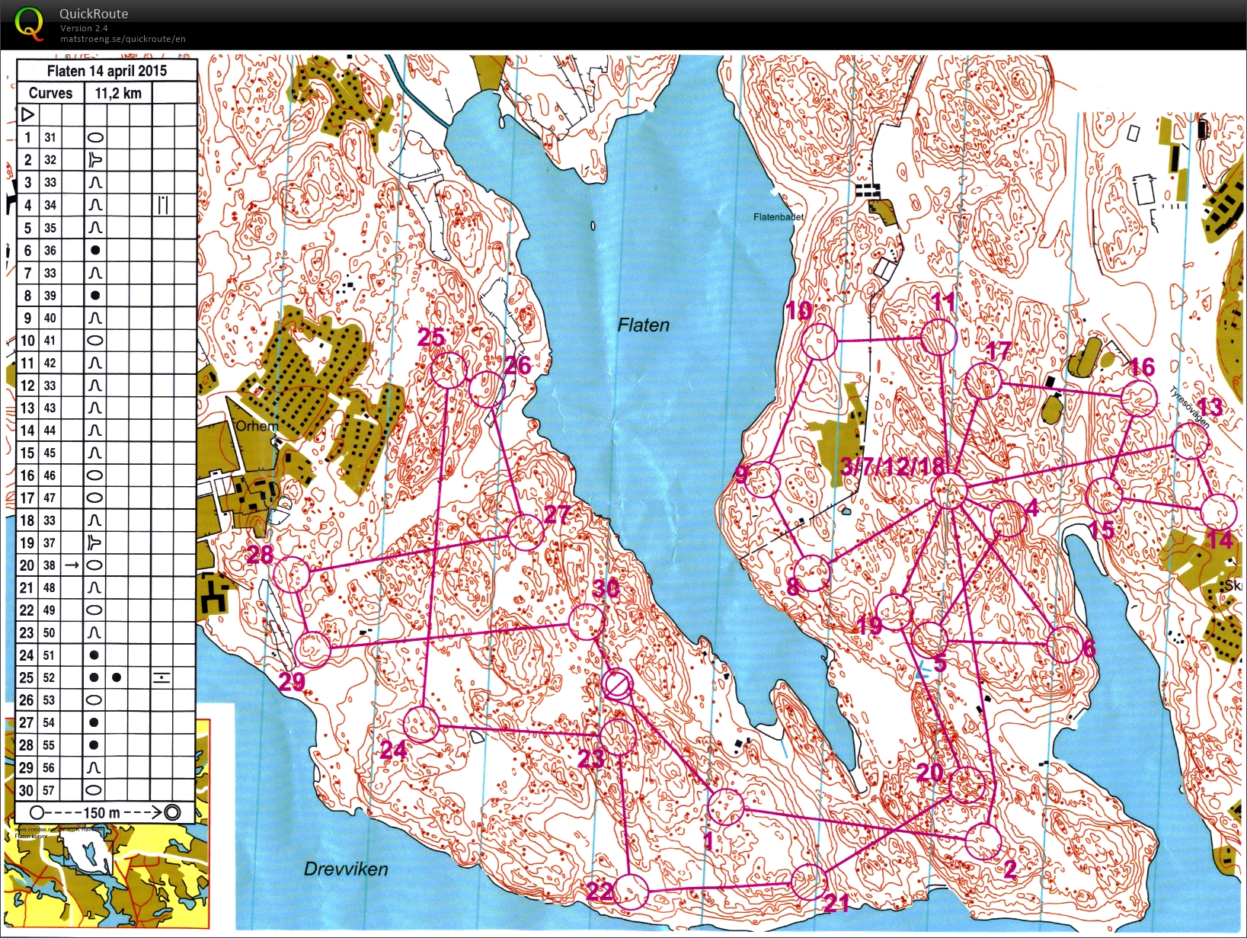Click control circle 1 on the map
The image size is (1247, 938).
(725, 807)
